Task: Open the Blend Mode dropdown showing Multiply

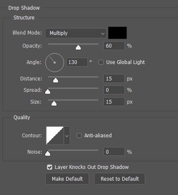Action: point(76,33)
